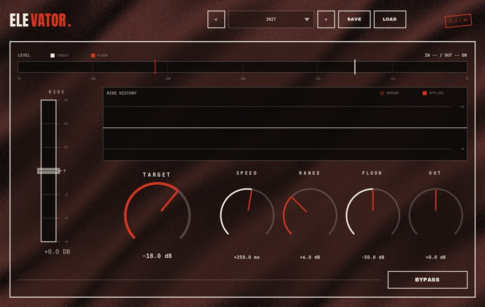Click the +0.0 DB ride readout

click(x=57, y=252)
